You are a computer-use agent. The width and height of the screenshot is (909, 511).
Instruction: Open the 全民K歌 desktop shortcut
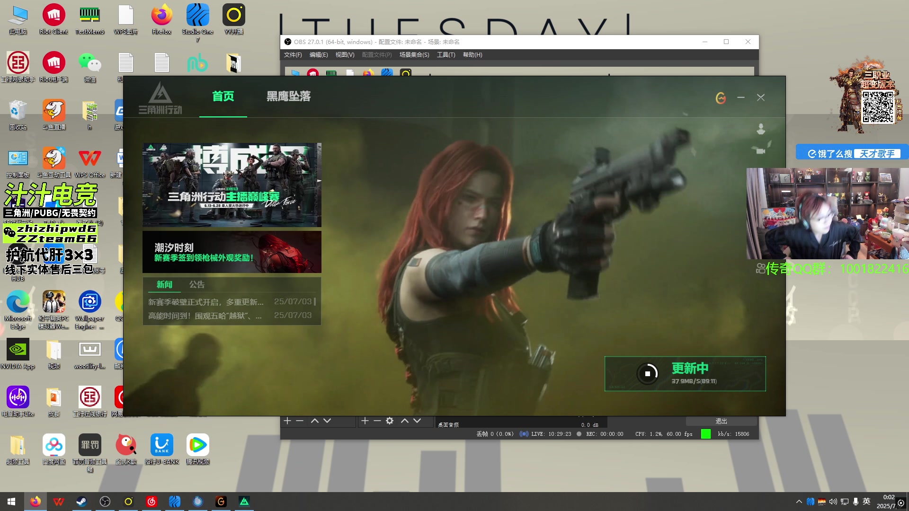coord(126,449)
